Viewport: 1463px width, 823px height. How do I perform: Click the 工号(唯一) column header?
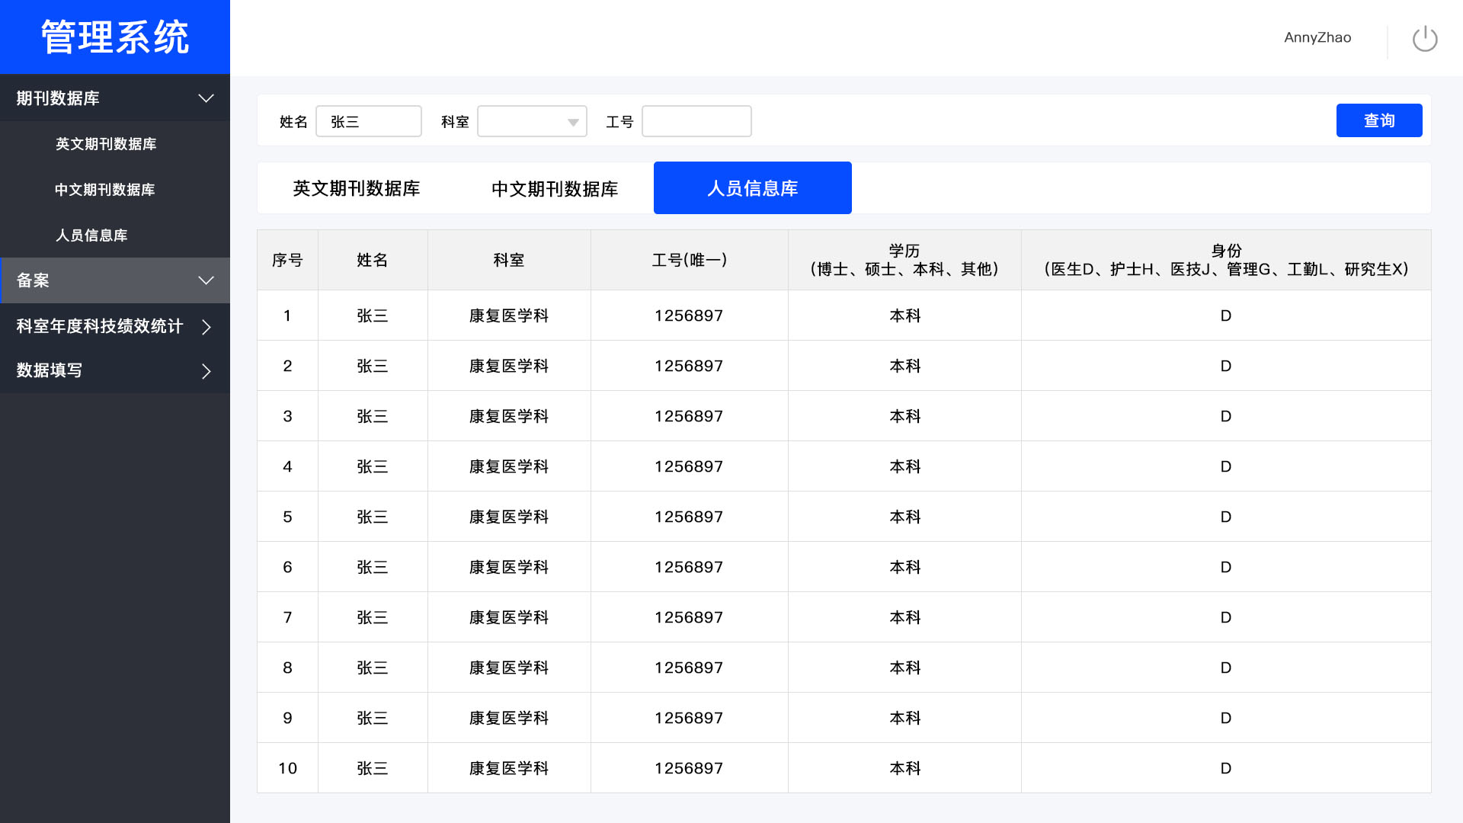coord(689,260)
